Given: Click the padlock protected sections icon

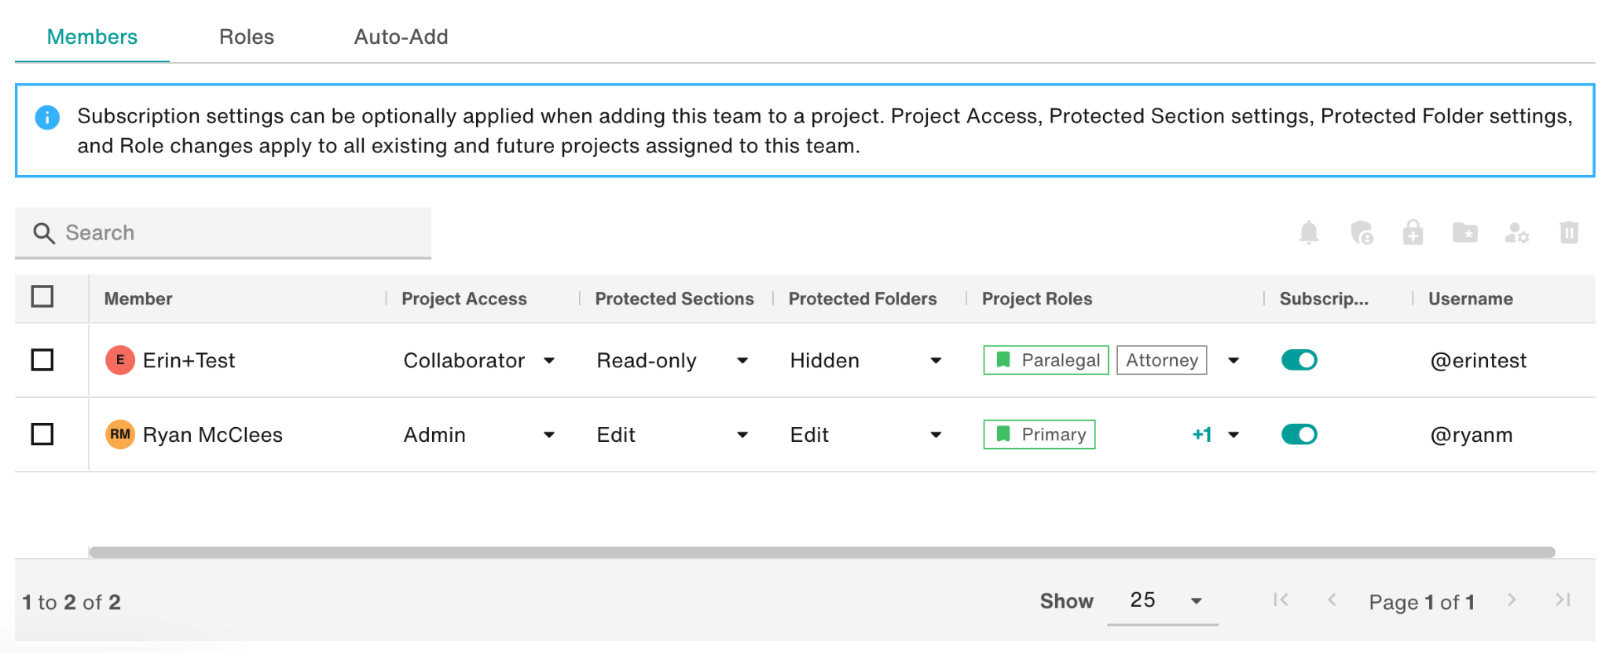Looking at the screenshot, I should point(1413,232).
